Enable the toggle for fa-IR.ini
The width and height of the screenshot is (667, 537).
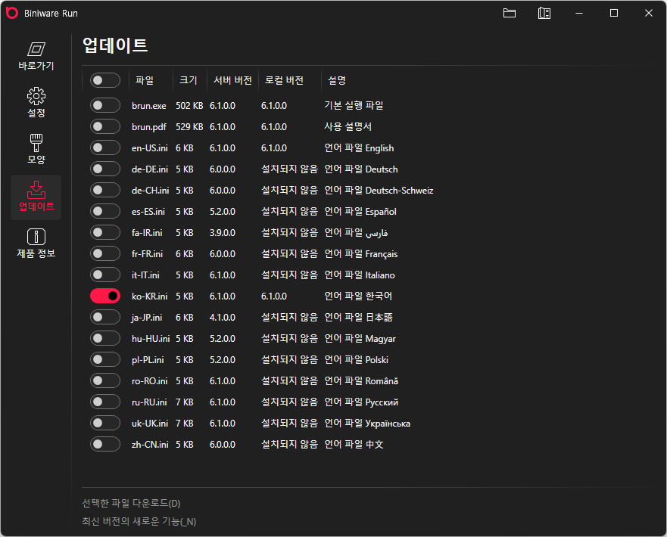click(105, 233)
